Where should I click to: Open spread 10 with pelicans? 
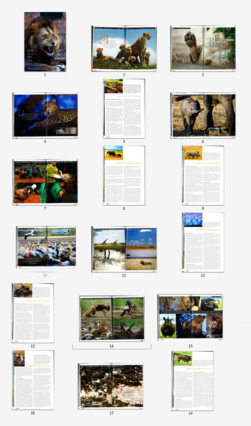(46, 247)
